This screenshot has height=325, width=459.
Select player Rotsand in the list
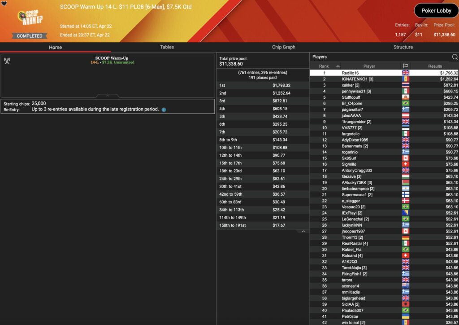384,255
